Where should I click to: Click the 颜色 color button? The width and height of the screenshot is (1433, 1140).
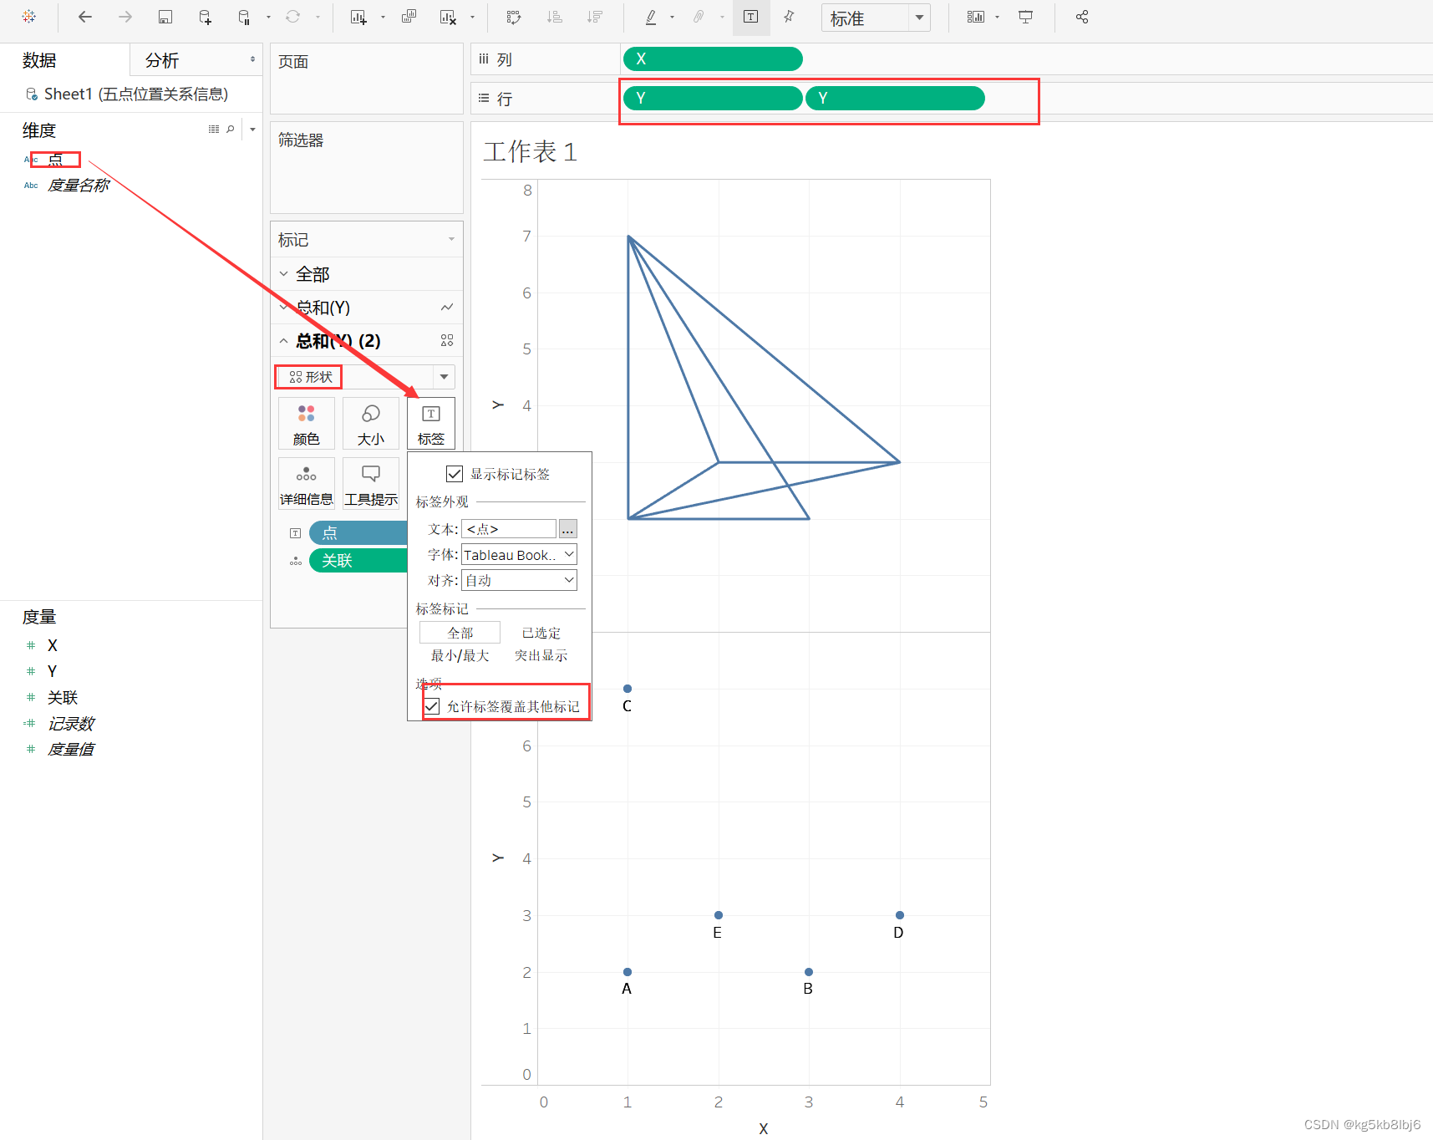tap(307, 425)
